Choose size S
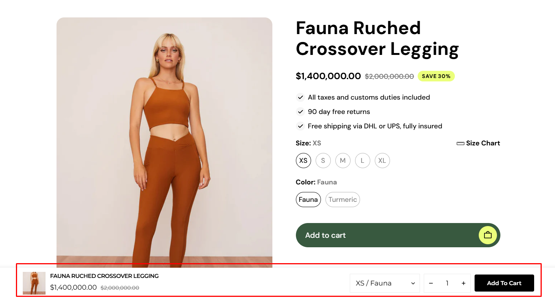 [x=323, y=161]
